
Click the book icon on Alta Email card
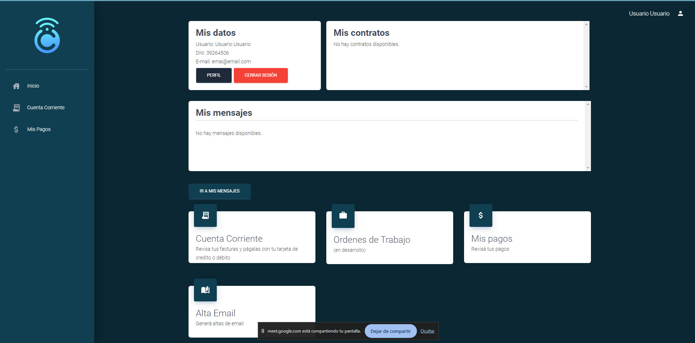[205, 290]
